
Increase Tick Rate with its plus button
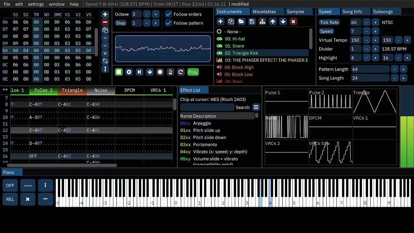[375, 22]
